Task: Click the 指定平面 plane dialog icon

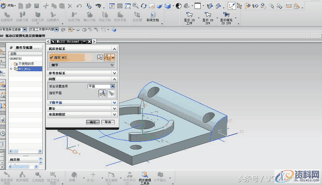Action: pyautogui.click(x=102, y=93)
